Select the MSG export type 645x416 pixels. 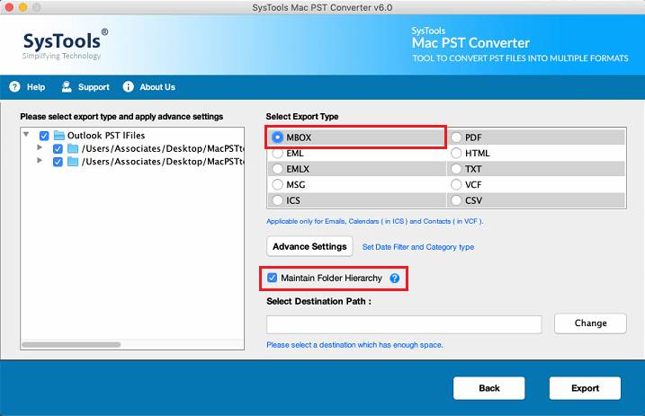278,184
